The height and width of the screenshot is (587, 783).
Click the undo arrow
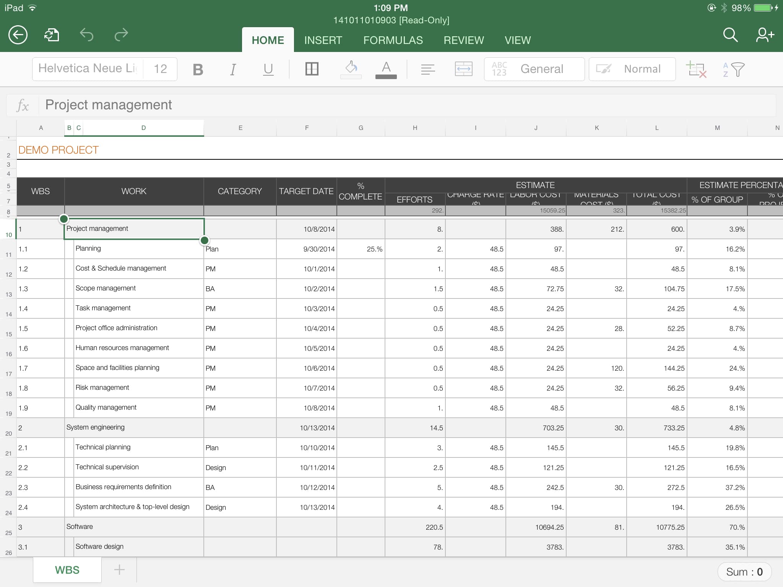point(86,35)
